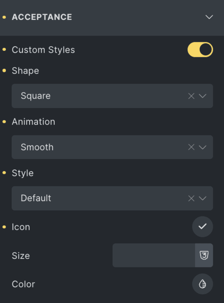
Task: Collapse the Acceptance section chevron
Action: [x=209, y=17]
